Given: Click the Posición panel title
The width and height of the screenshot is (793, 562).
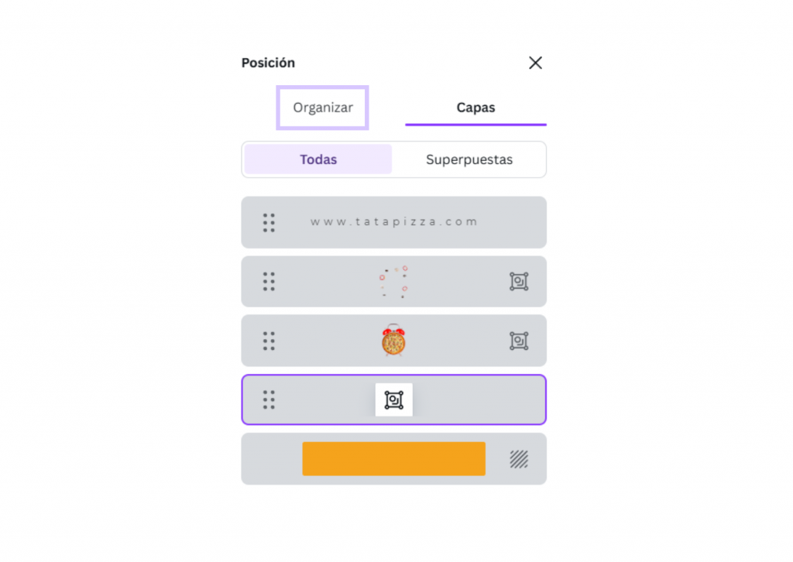Looking at the screenshot, I should click(268, 63).
